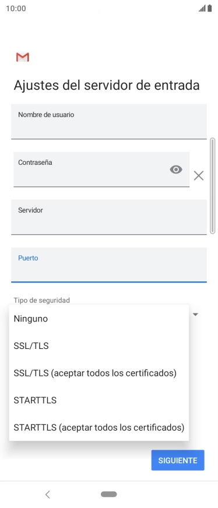Viewport: 218px width, 508px height.
Task: Click the vertical scrollbar
Action: [213, 186]
